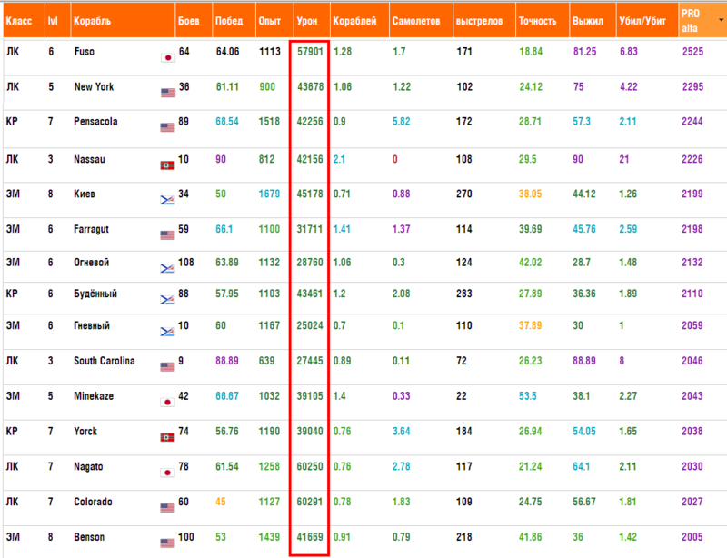Sort by the Самолетов column header
This screenshot has width=727, height=558.
(x=416, y=21)
